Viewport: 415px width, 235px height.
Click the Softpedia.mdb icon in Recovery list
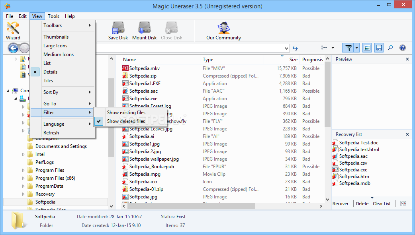tap(335, 183)
